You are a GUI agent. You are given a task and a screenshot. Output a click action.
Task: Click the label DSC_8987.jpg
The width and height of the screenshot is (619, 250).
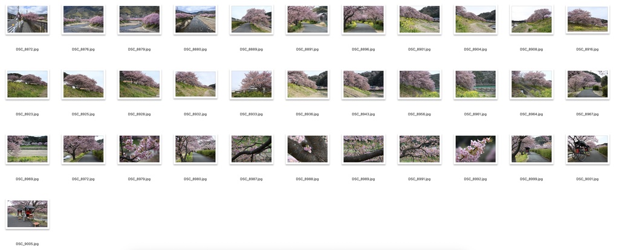(x=251, y=179)
